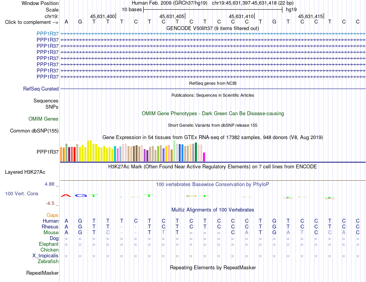Open 'Repeating Elements by RepeatMasker' track title
Screen dimensions: 366x282
(213, 267)
